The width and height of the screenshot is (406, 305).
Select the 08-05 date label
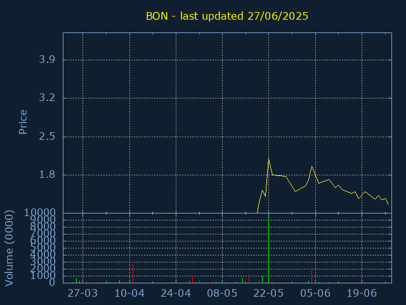222,294
